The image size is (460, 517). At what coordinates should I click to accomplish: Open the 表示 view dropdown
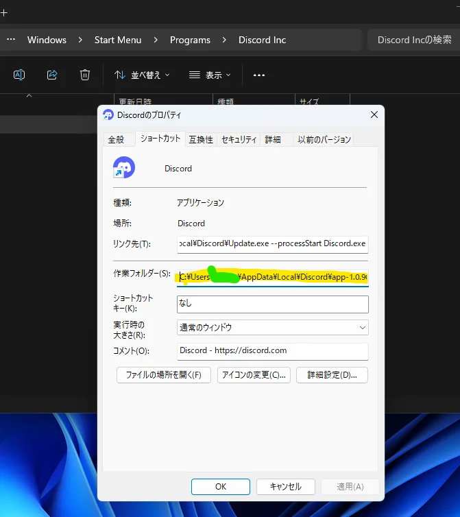210,75
